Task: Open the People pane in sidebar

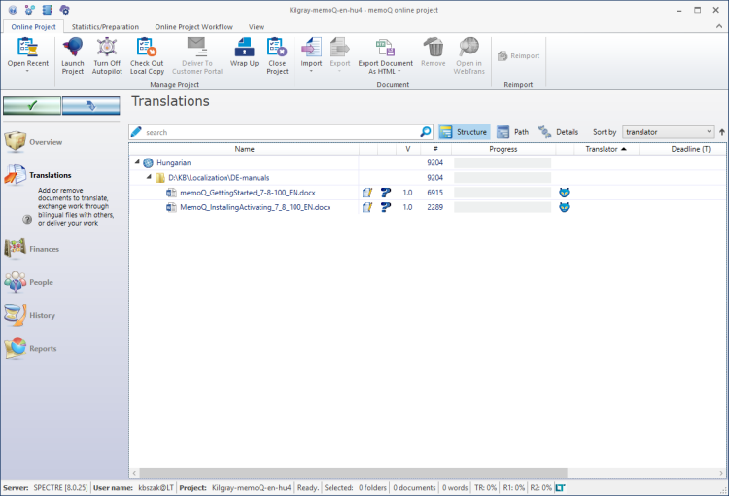Action: click(41, 282)
